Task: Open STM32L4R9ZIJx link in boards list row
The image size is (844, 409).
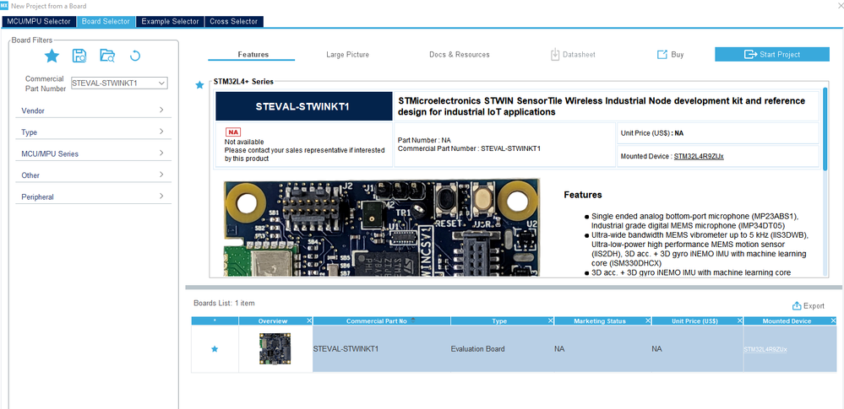Action: click(765, 349)
